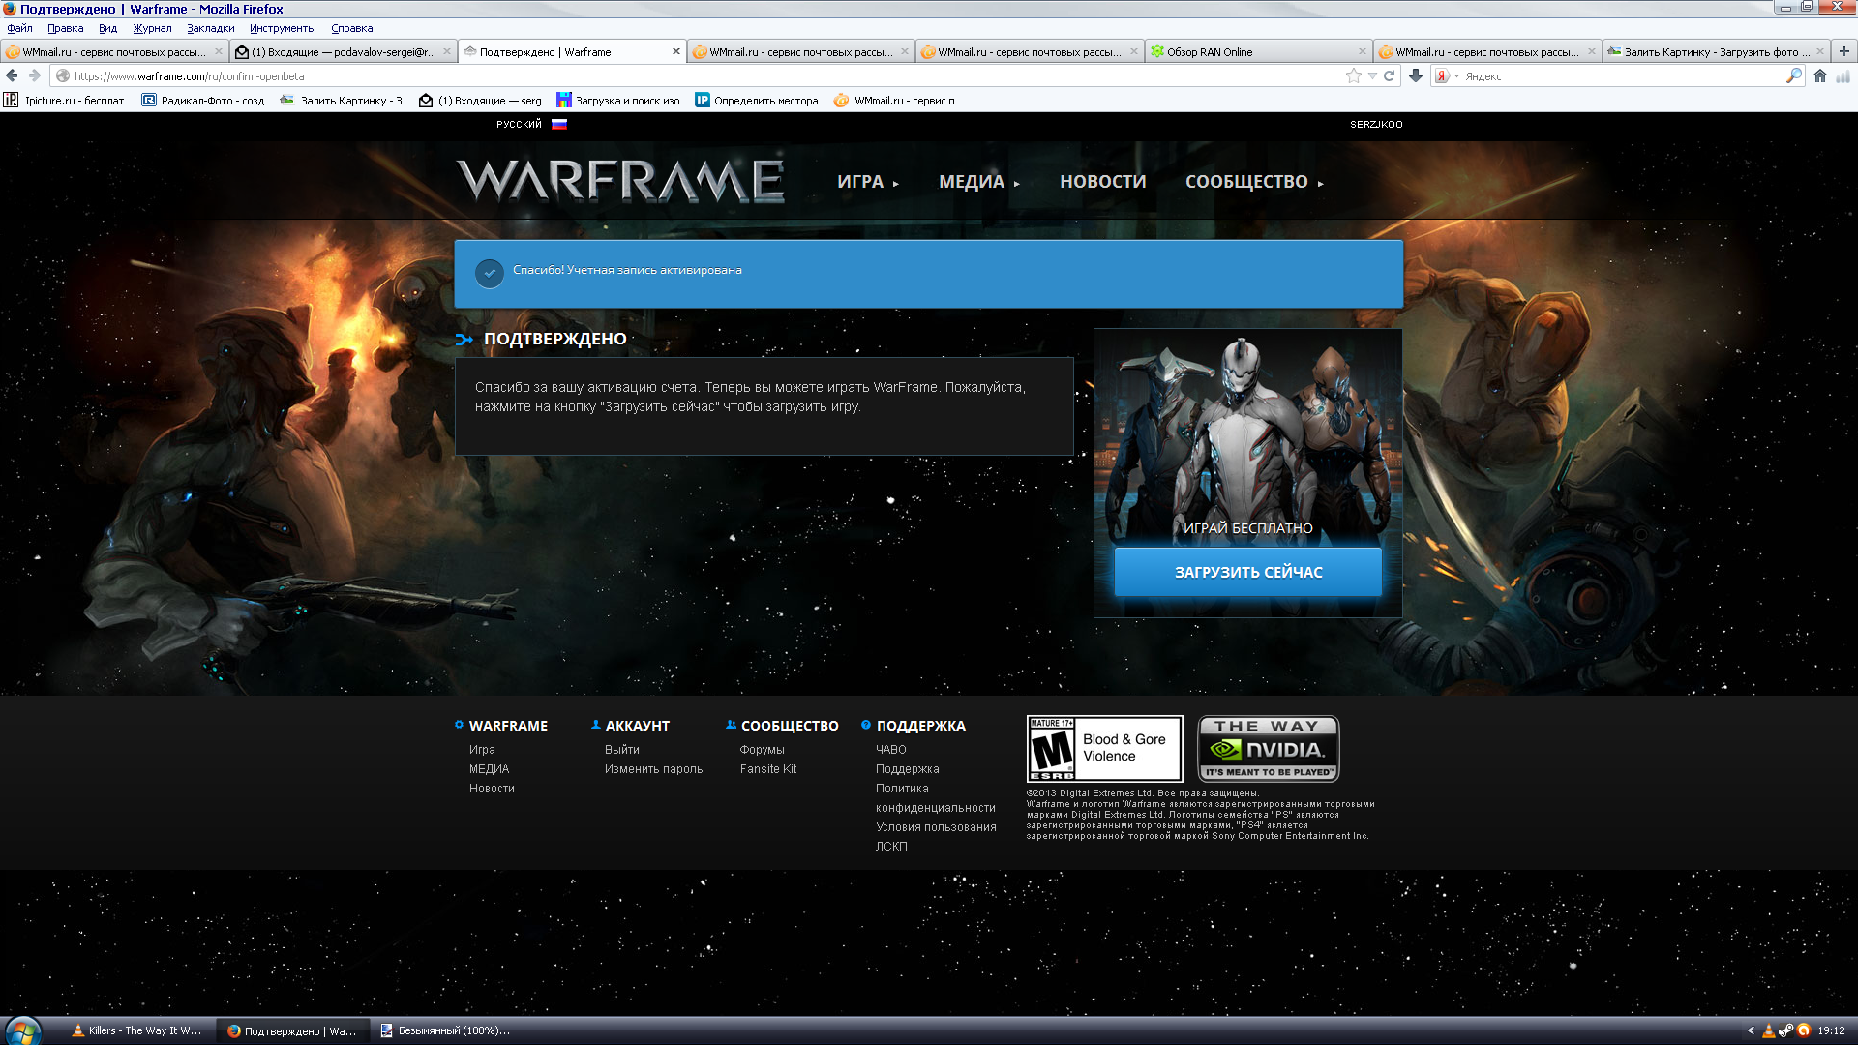Click the Яндекс search input field
The image size is (1858, 1045).
click(x=1622, y=75)
